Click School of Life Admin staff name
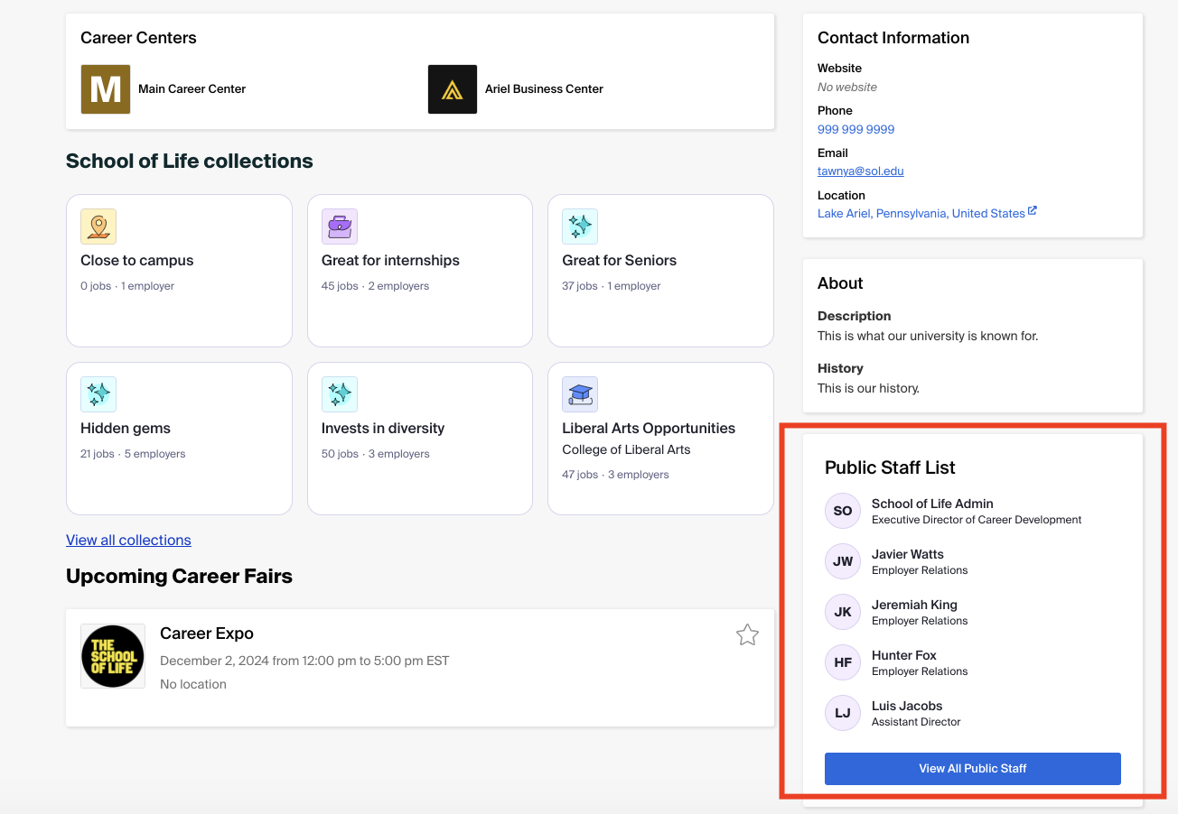This screenshot has width=1178, height=814. (932, 504)
